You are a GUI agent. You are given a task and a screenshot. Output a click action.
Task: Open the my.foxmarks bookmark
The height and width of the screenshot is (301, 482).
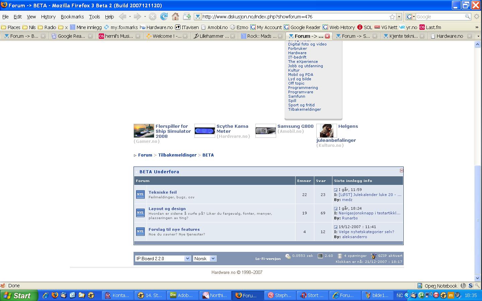tap(121, 27)
